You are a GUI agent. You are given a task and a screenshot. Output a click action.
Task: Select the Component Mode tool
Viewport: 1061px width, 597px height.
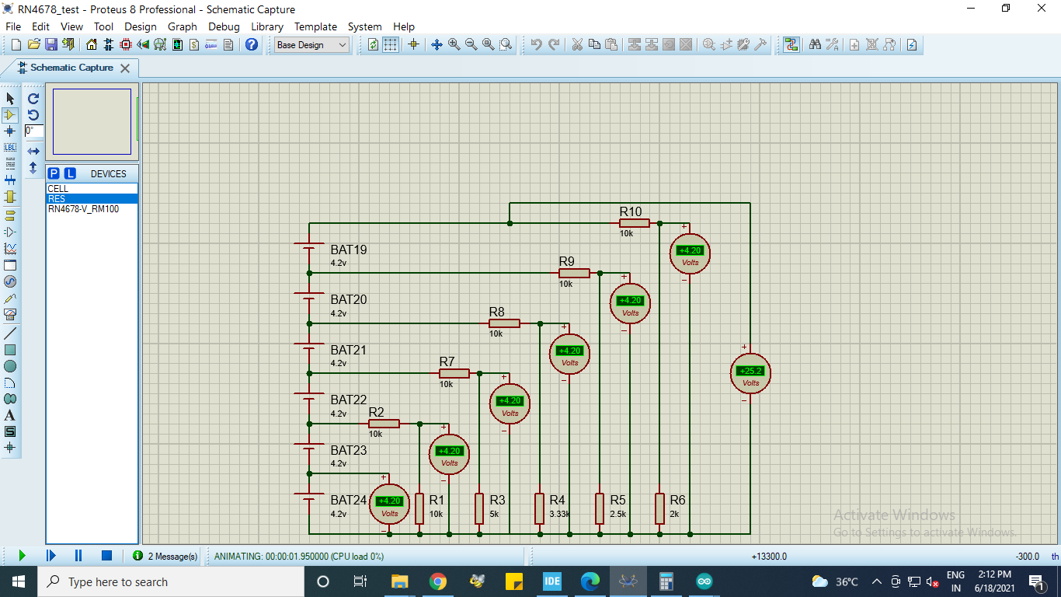pos(9,115)
